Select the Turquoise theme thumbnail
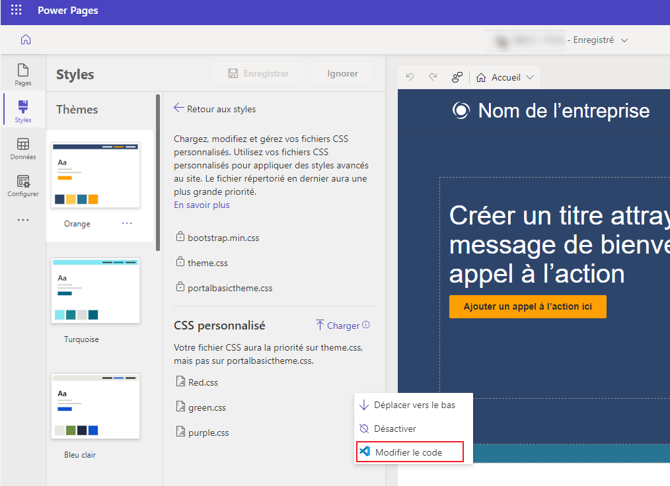 point(95,291)
